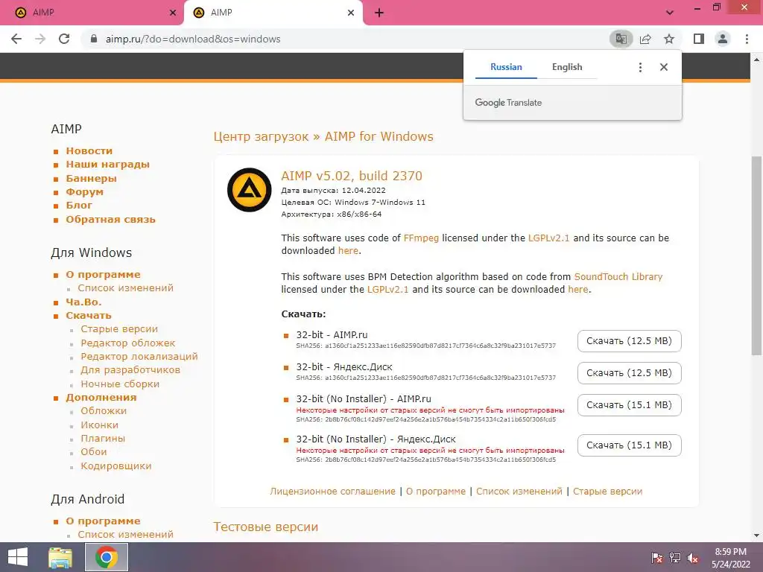Screen dimensions: 763x572
Task: Click the browser back arrow
Action: (16, 39)
